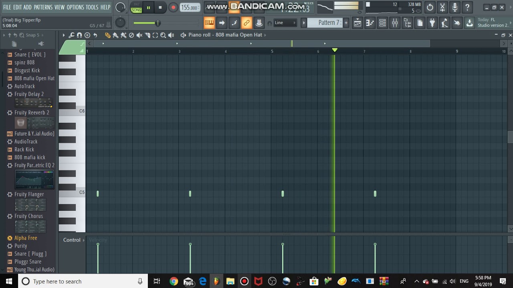Toggle the metronome keyboard button
This screenshot has width=513, height=288.
pyautogui.click(x=209, y=23)
